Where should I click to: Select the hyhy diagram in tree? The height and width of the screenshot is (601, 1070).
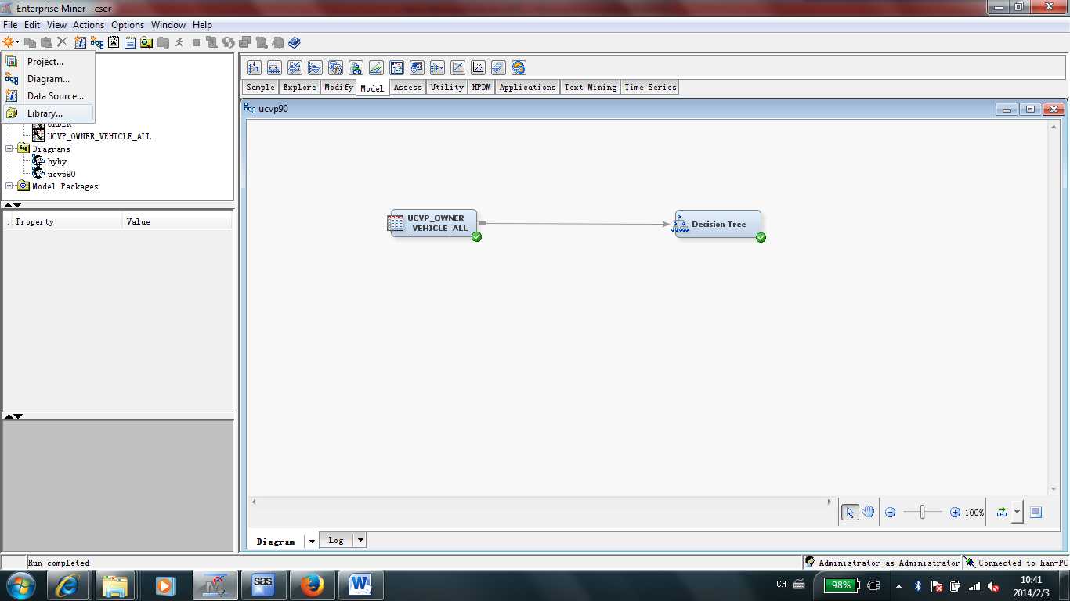pos(57,161)
